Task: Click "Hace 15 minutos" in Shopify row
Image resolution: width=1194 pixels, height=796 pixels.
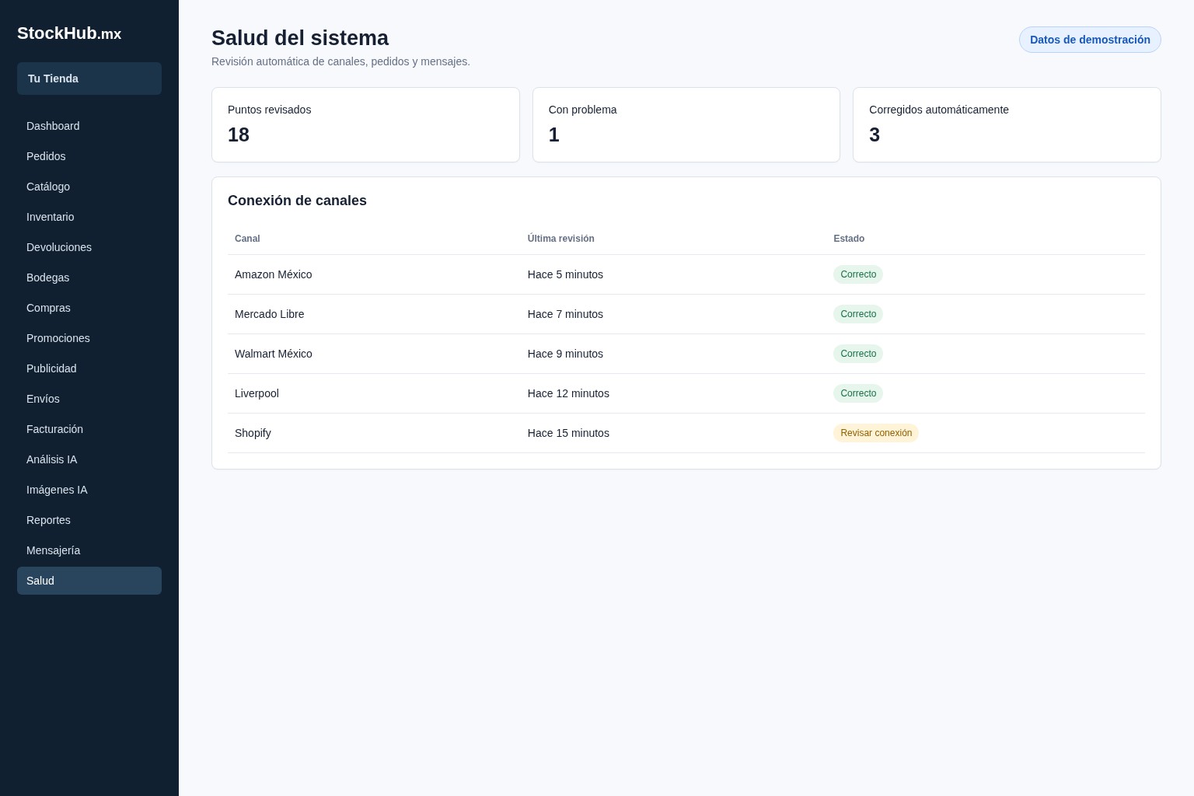Action: [568, 433]
